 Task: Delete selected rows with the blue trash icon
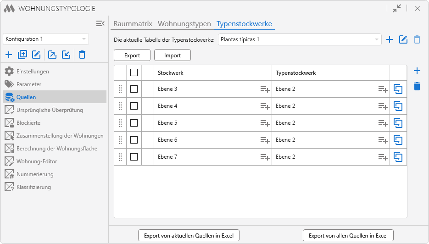(x=417, y=86)
